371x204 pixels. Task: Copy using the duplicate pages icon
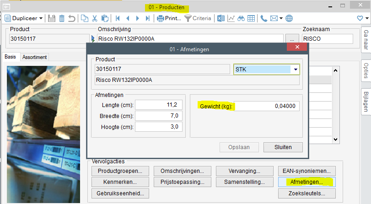pyautogui.click(x=85, y=18)
